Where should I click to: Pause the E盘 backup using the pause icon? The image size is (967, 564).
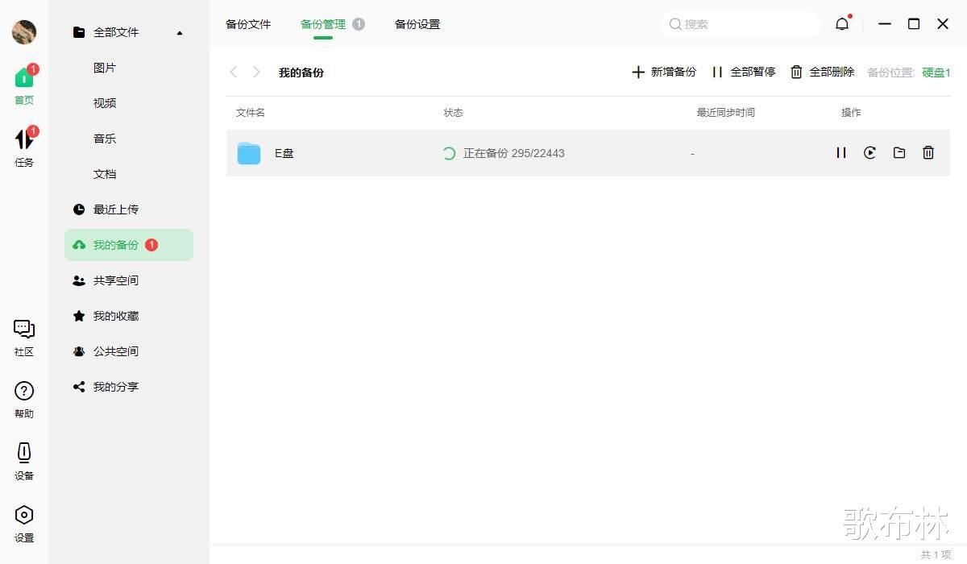tap(840, 152)
